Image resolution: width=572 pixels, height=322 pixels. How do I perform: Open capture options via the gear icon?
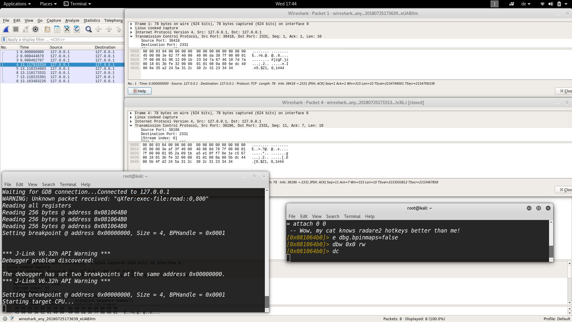[x=35, y=29]
